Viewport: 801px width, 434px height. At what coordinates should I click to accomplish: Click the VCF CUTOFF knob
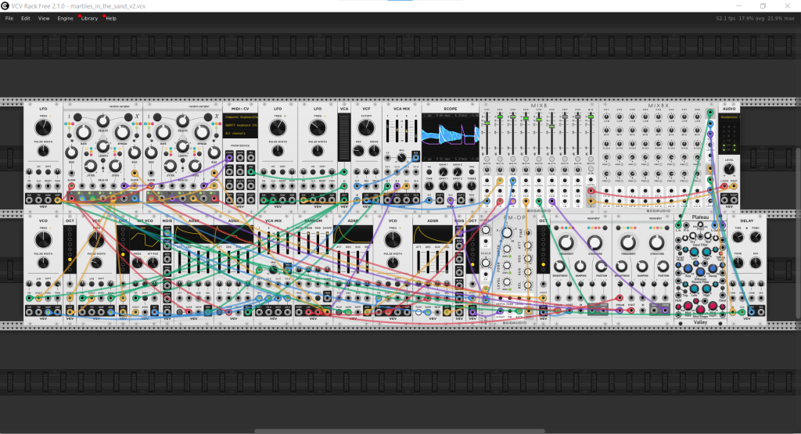[x=366, y=127]
